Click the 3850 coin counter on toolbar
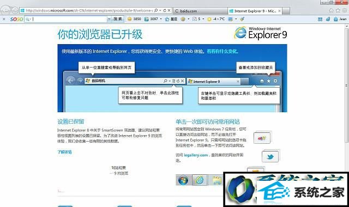This screenshot has width=349, height=207. click(134, 19)
